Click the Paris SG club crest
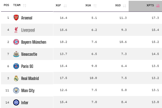 pyautogui.click(x=16, y=66)
